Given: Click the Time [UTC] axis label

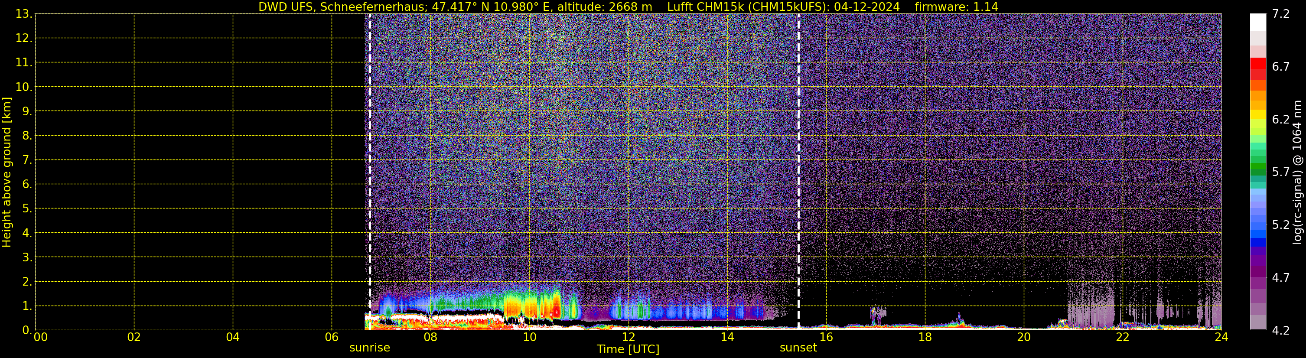Looking at the screenshot, I should coord(628,349).
